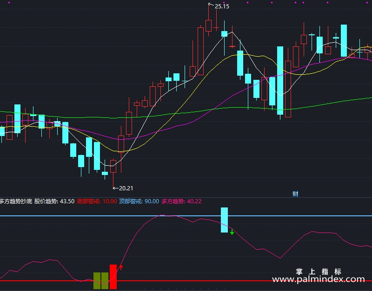Click the 多方趋势: 40.22 label
The width and height of the screenshot is (372, 291).
point(181,201)
